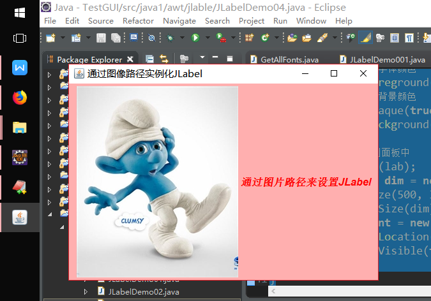This screenshot has width=431, height=301.
Task: Open the Navigate menu
Action: coord(179,21)
